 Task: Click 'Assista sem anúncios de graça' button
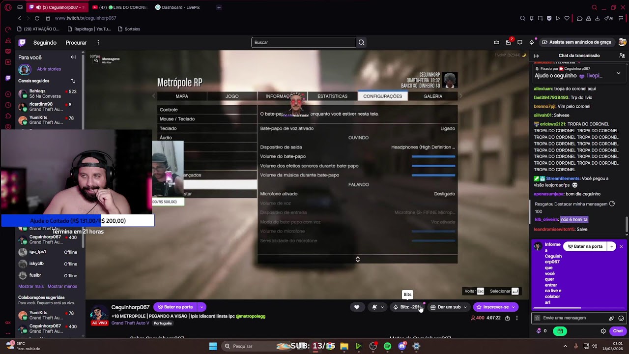(x=576, y=42)
